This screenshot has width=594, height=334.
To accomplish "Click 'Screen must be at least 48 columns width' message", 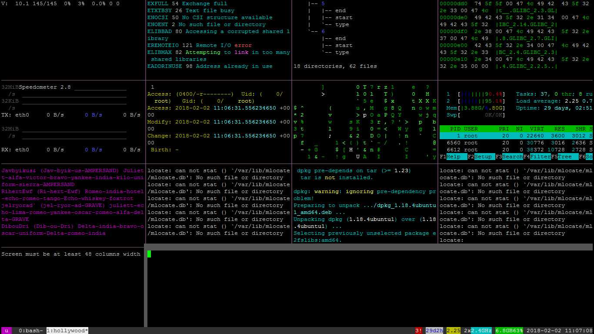I will coord(71,254).
